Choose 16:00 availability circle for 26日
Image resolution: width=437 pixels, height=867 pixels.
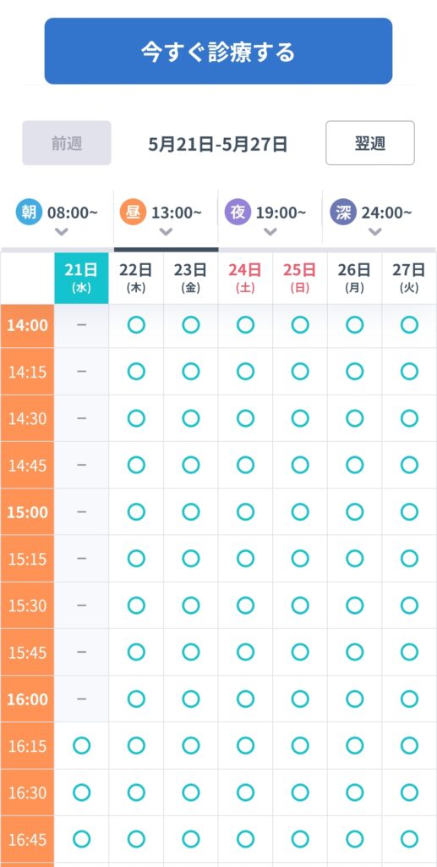[x=355, y=699]
